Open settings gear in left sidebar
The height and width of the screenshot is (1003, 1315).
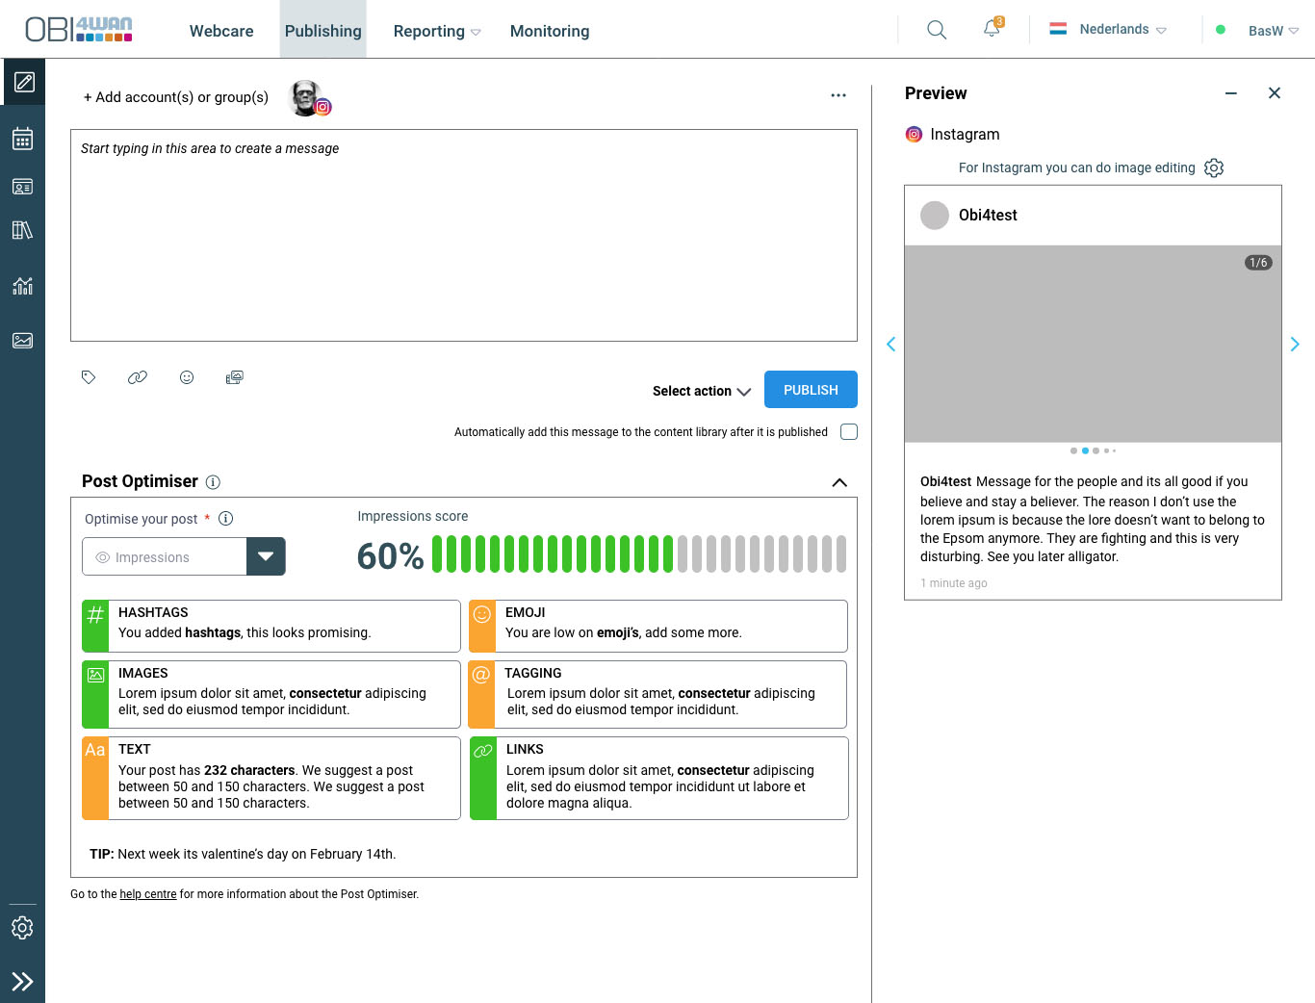(22, 928)
